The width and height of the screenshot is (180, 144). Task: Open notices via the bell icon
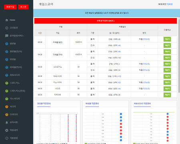click(x=7, y=122)
